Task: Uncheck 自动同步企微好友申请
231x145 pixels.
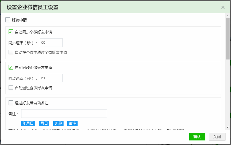Action: coord(11,67)
